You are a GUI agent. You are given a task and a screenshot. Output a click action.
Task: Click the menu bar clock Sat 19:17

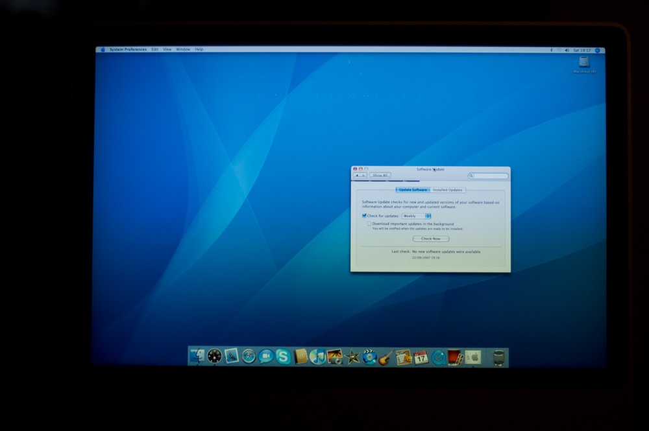point(582,51)
